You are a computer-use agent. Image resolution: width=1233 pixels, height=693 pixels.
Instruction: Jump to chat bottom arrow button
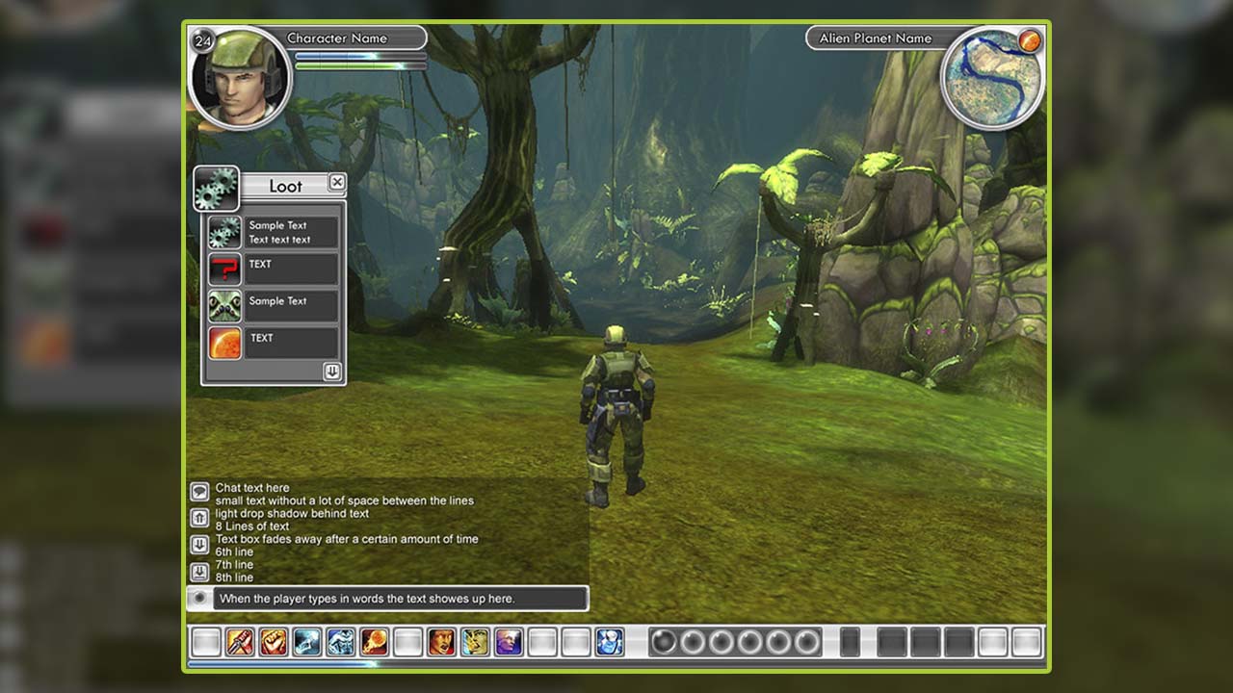pyautogui.click(x=199, y=573)
